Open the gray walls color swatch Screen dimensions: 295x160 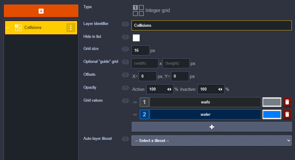click(272, 102)
